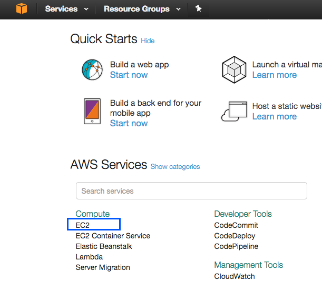Click the mobile app phone icon

tap(92, 111)
